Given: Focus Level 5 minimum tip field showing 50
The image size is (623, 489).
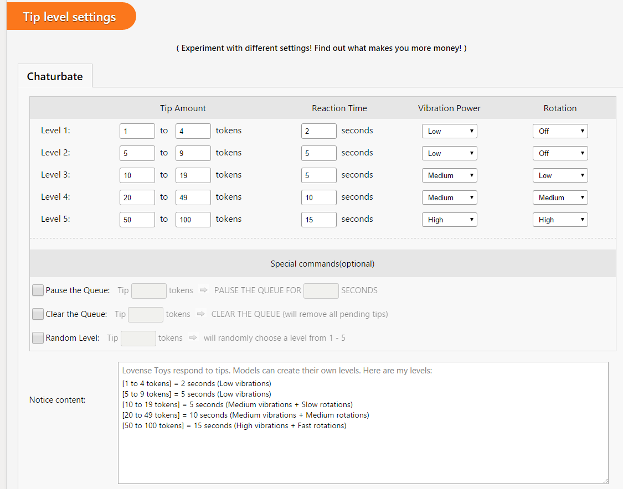Looking at the screenshot, I should (x=137, y=220).
